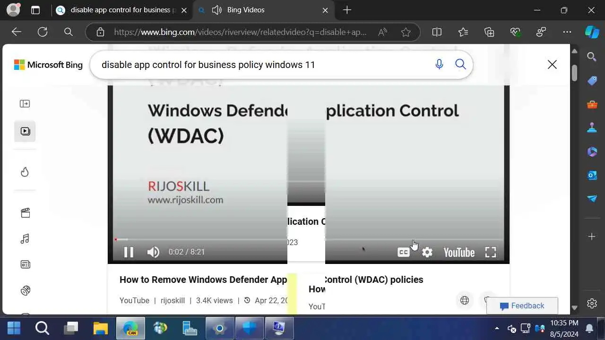Mute audio on the Bing Videos tab

tap(216, 10)
